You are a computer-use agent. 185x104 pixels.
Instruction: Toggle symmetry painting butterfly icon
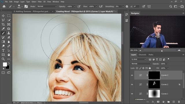pos(149,6)
